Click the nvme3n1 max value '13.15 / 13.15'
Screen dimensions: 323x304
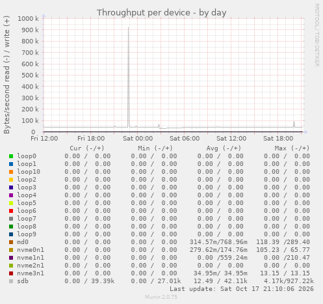click(285, 273)
